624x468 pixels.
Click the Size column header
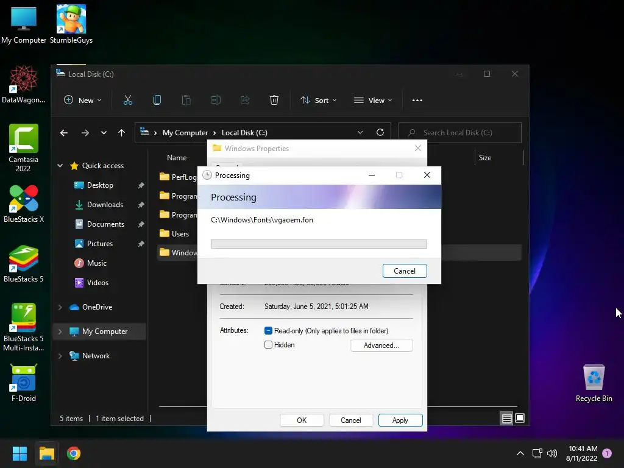[484, 158]
